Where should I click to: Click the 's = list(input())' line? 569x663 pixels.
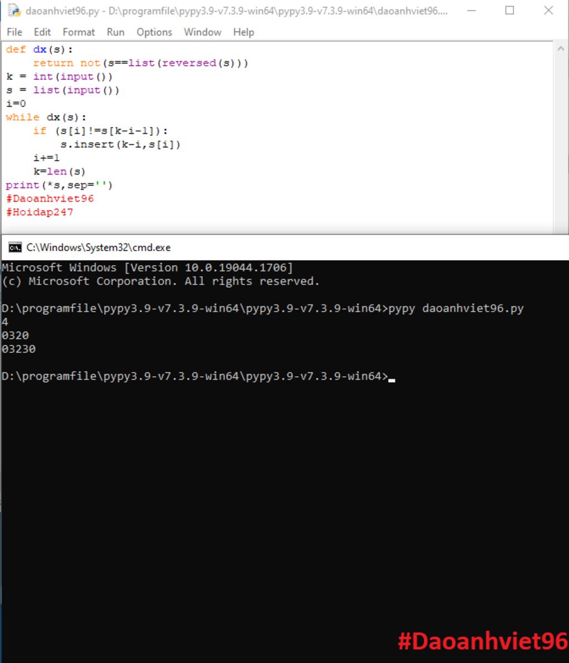(x=63, y=90)
